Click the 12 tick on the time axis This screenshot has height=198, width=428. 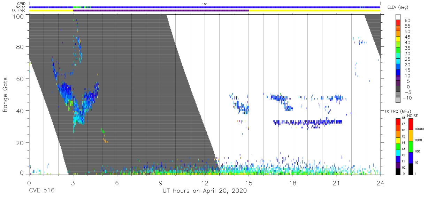pos(205,183)
